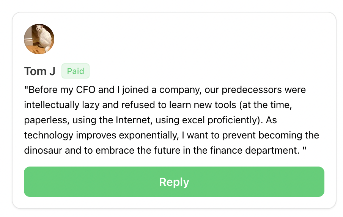Click the Paid badge next to Tom J
Image resolution: width=343 pixels, height=217 pixels.
pos(76,71)
